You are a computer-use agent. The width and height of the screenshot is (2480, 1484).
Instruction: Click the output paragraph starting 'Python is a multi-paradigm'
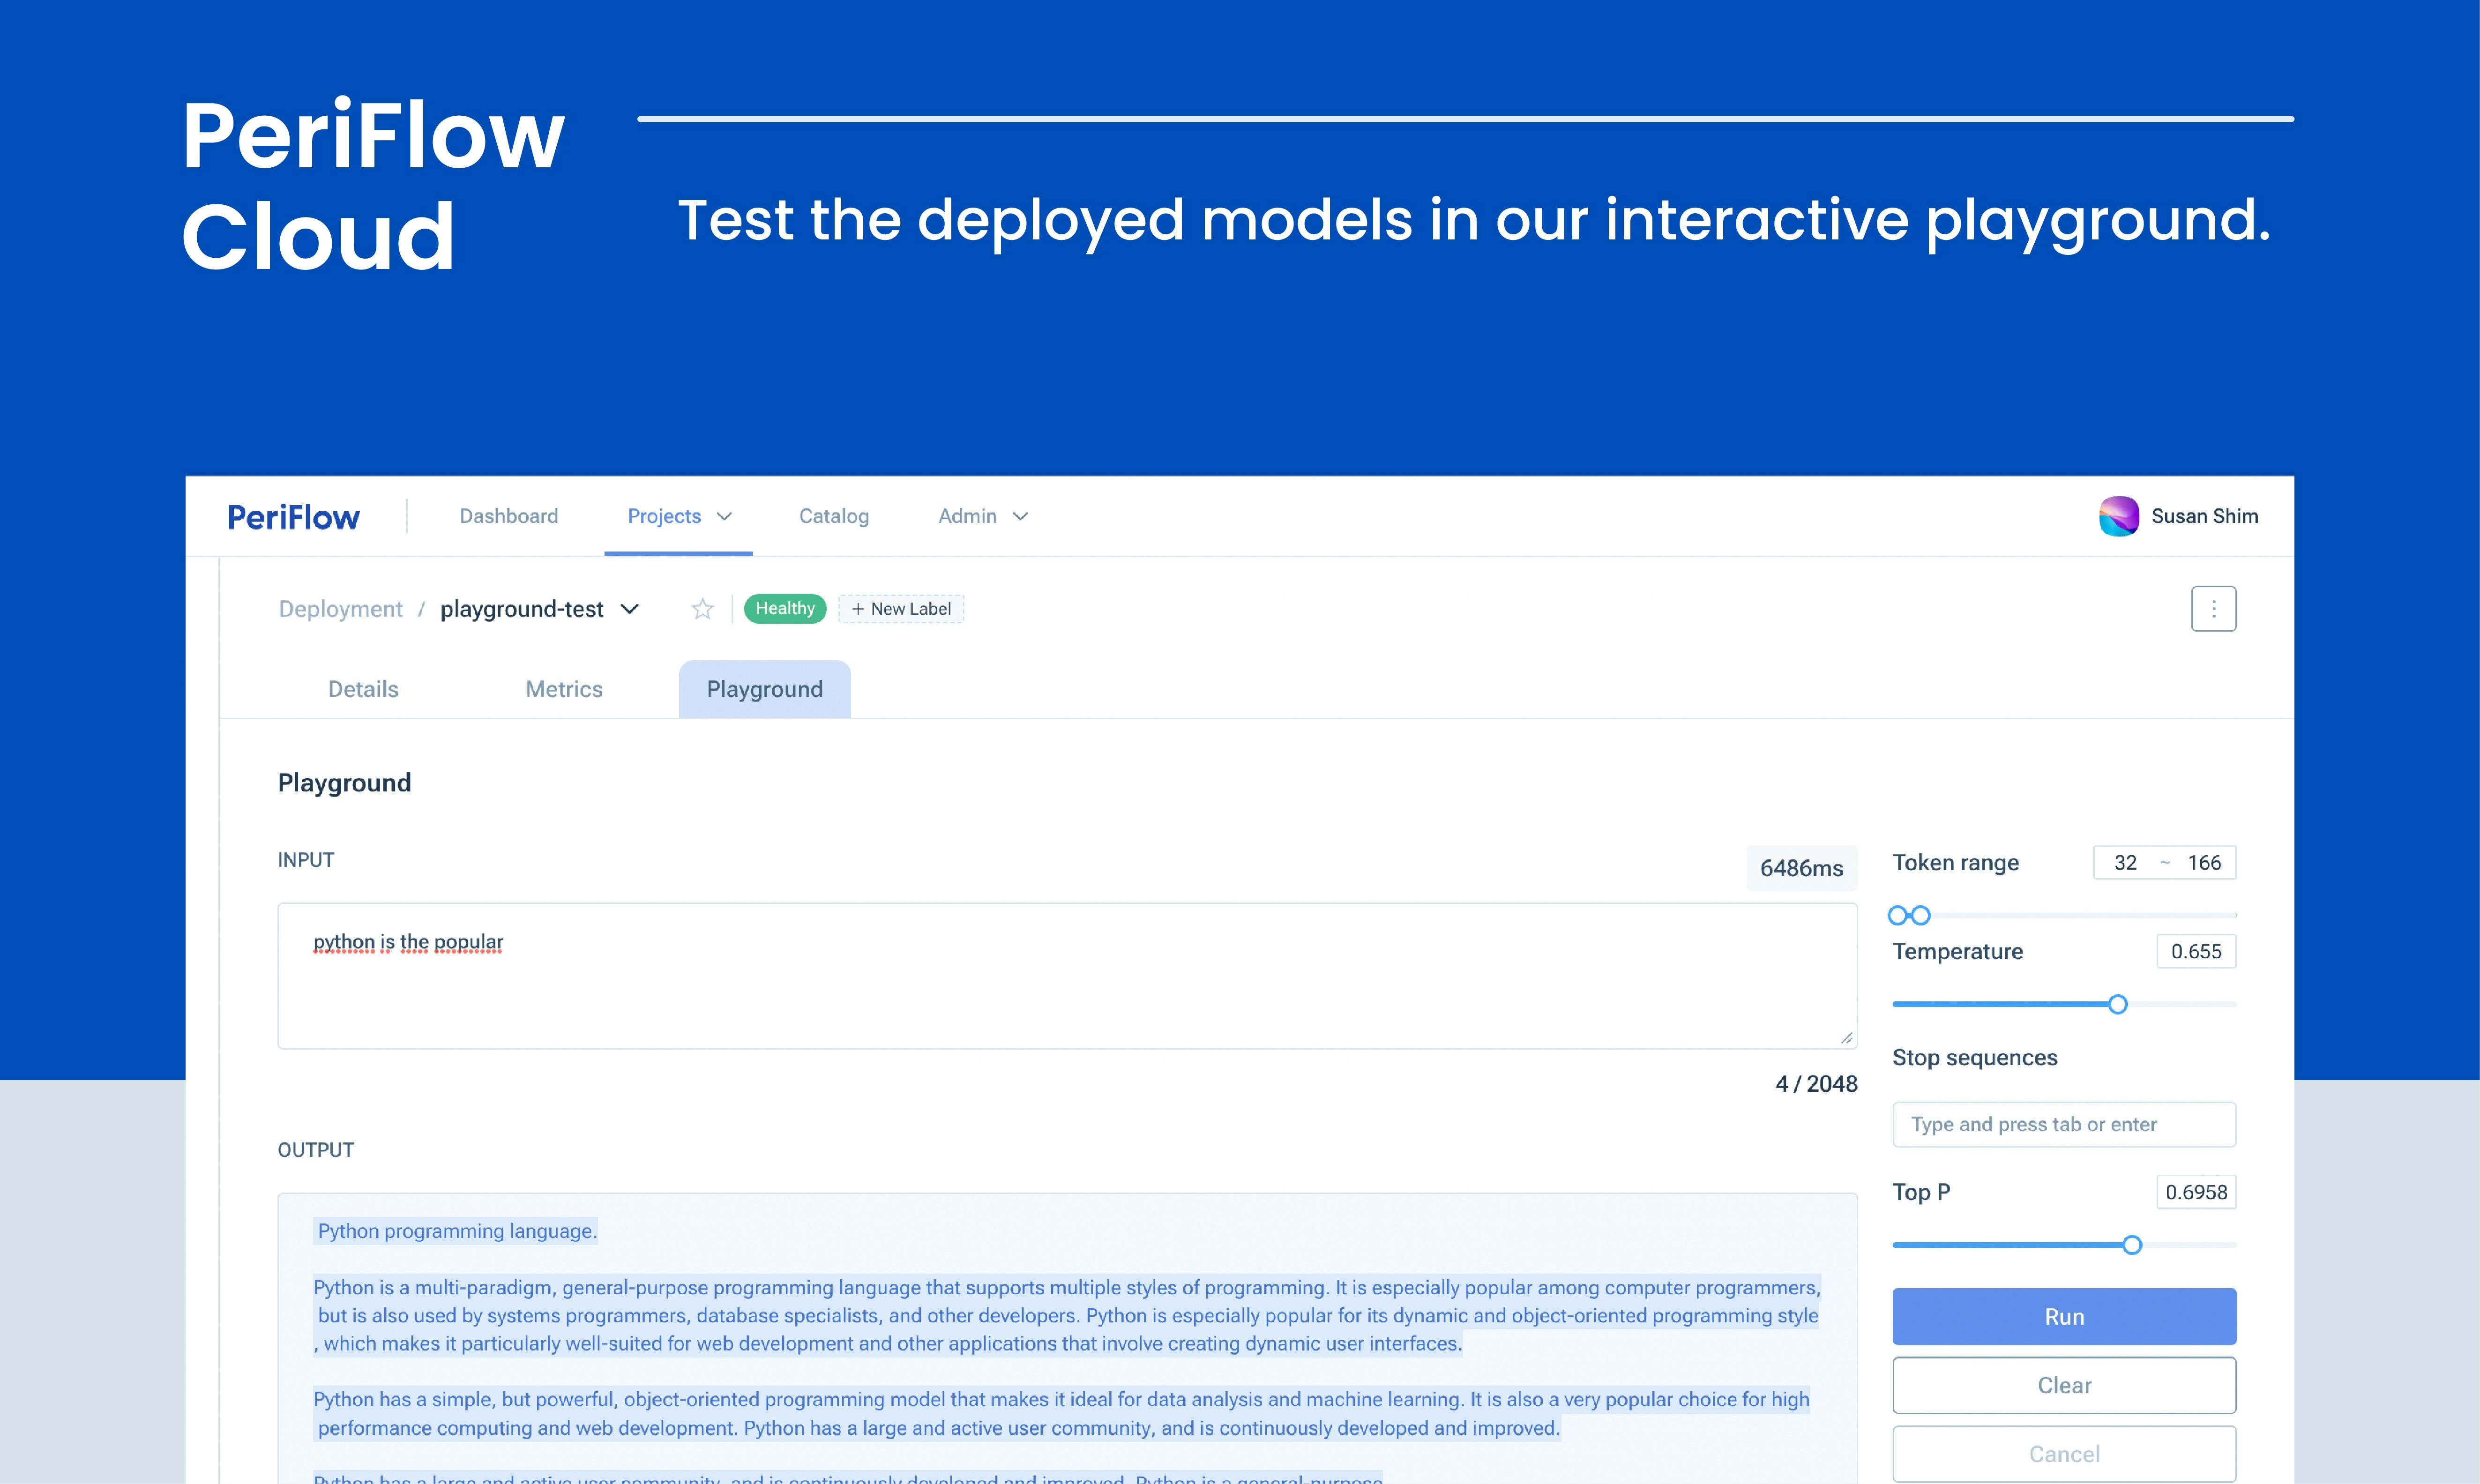[1067, 1316]
